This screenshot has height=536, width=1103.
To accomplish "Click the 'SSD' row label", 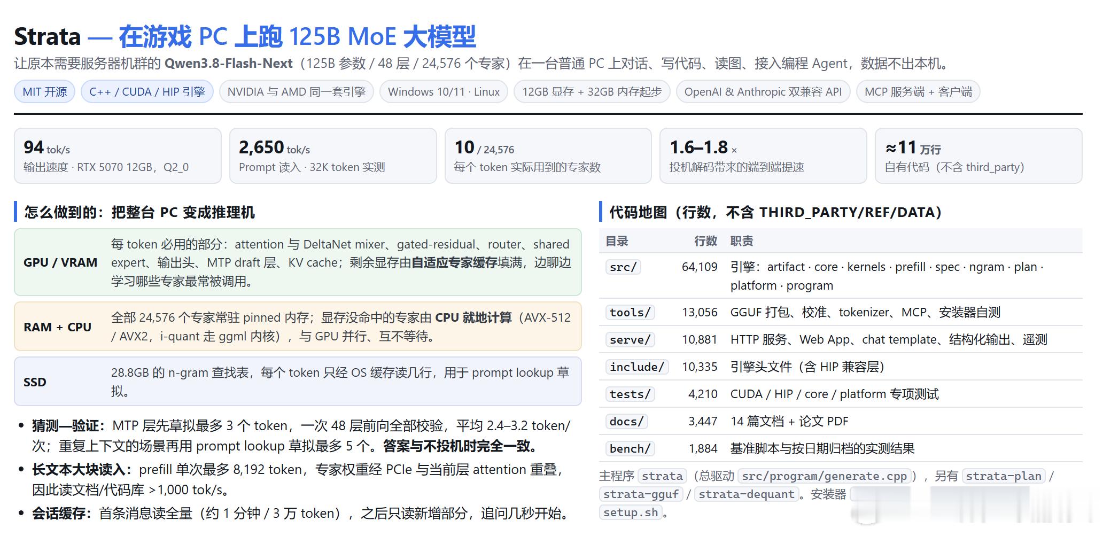I will click(x=35, y=382).
